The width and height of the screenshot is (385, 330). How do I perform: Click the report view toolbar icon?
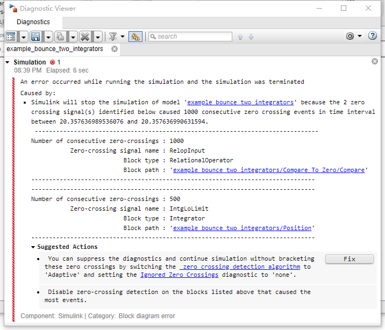[x=11, y=37]
